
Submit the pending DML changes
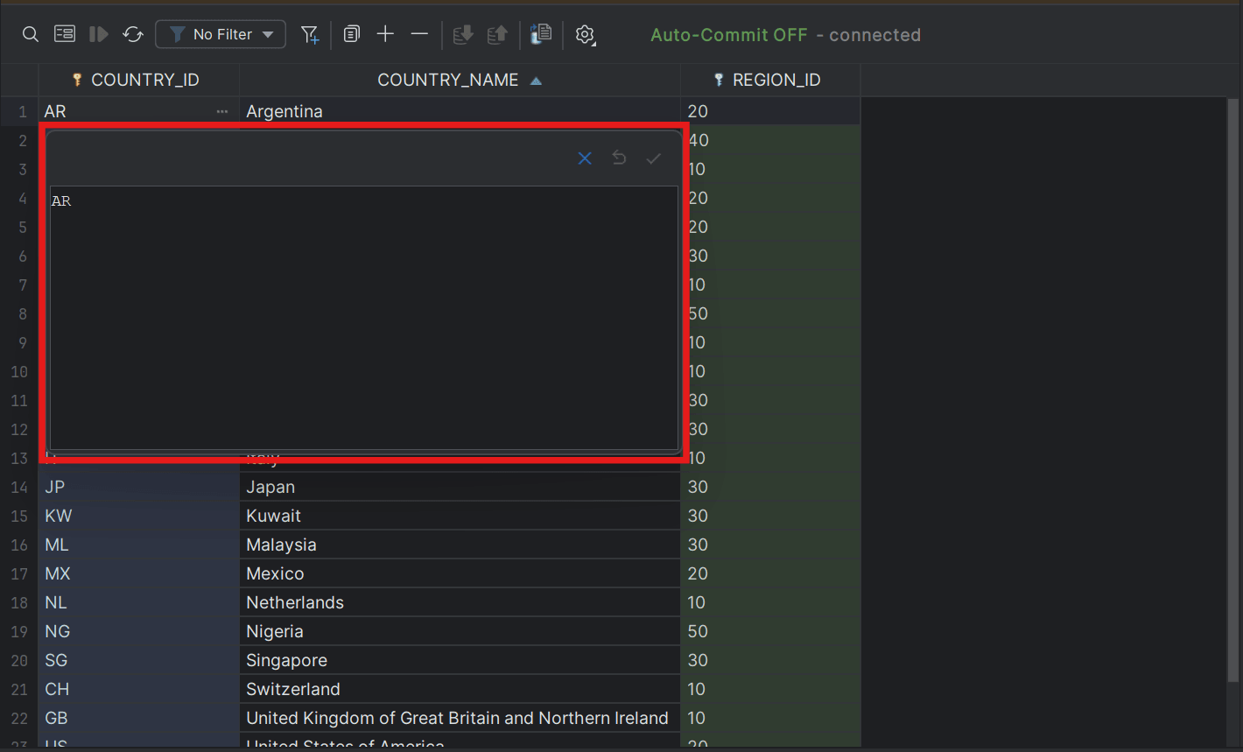pyautogui.click(x=462, y=34)
